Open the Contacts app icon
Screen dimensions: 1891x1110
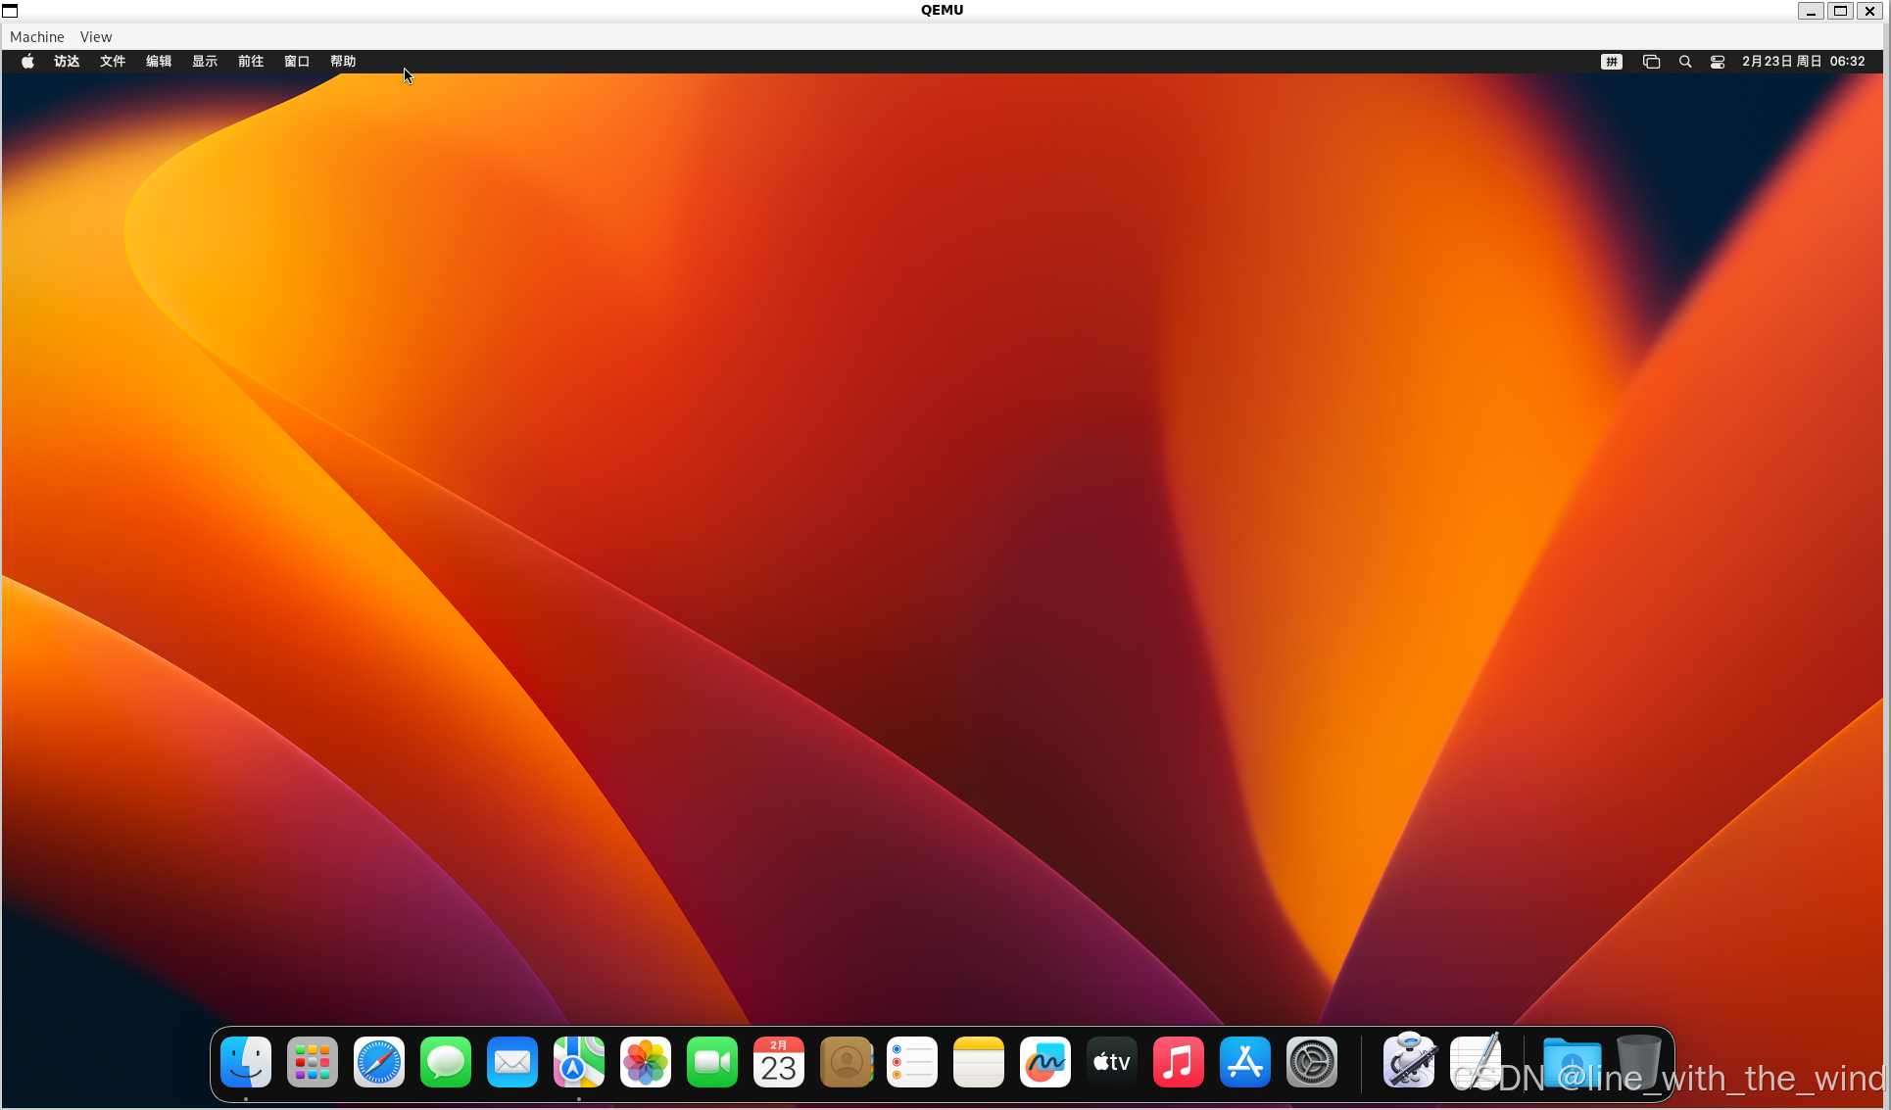[x=846, y=1062]
